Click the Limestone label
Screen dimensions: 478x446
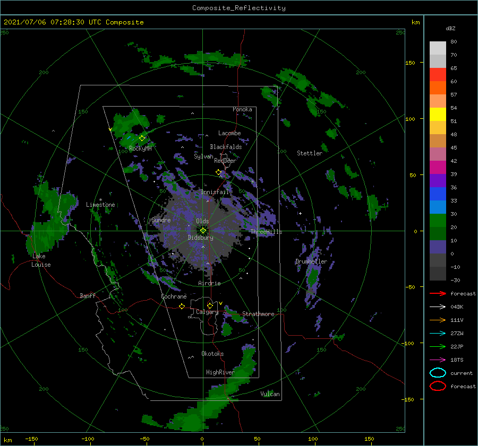[x=100, y=205]
